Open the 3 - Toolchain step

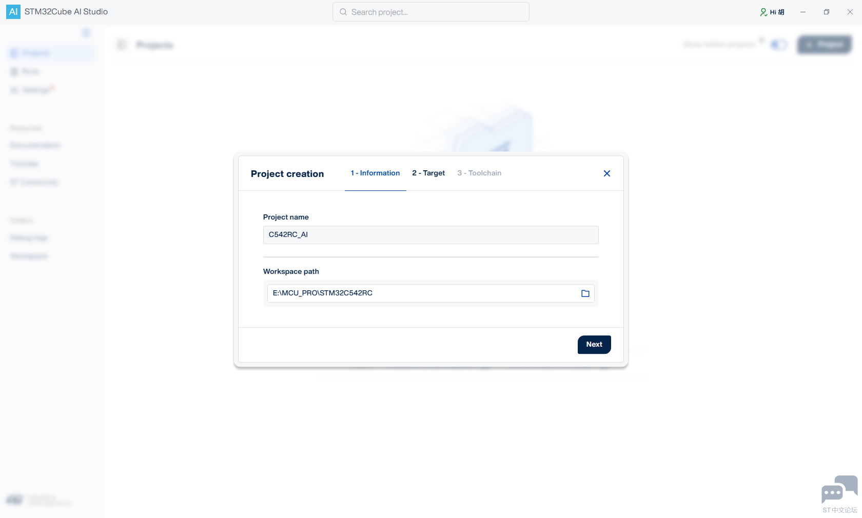click(479, 173)
